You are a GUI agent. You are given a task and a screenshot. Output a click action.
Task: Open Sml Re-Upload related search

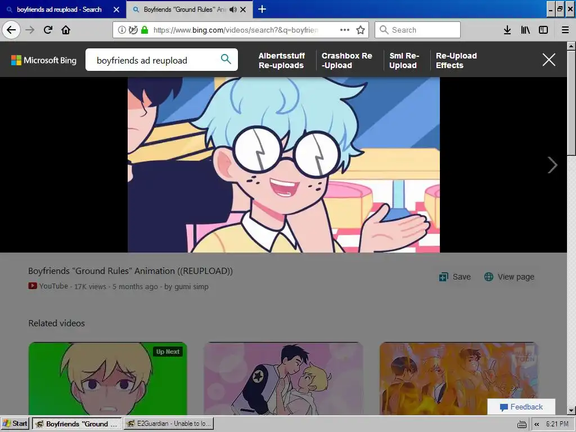404,60
